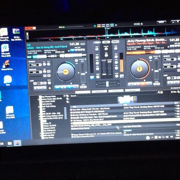Click the BPM loop icon beside left 141.26
The height and width of the screenshot is (180, 180).
tap(83, 44)
